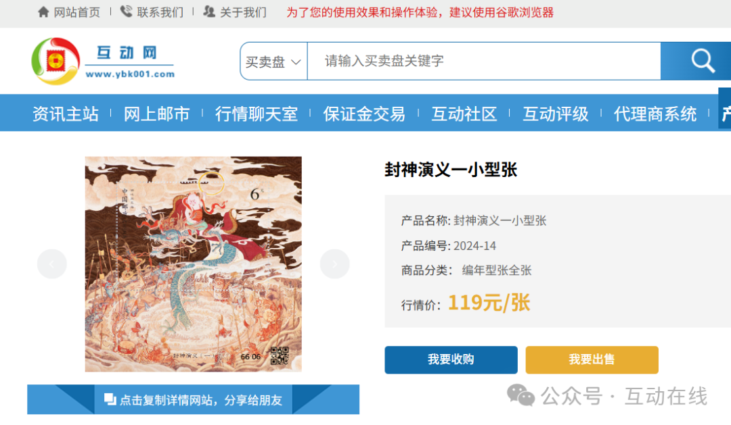The image size is (731, 425).
Task: Open the 网上邮市 navigation tab
Action: [156, 114]
